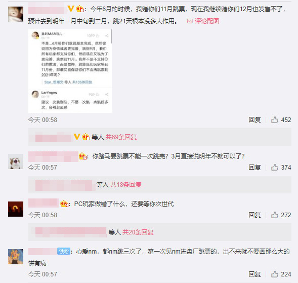Expand 共20条回复 replies
The image size is (298, 283).
[138, 232]
